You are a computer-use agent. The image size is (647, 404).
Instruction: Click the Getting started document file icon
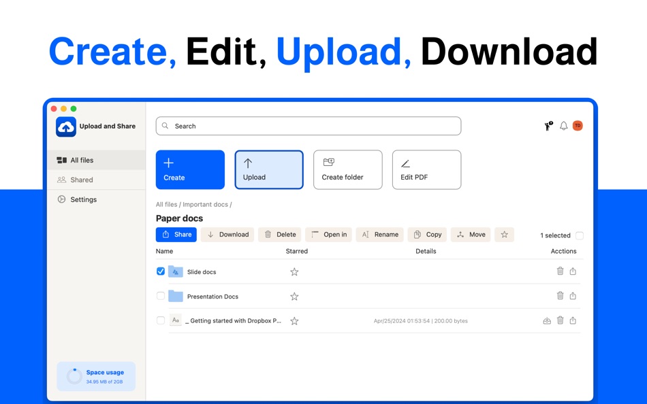coord(175,320)
